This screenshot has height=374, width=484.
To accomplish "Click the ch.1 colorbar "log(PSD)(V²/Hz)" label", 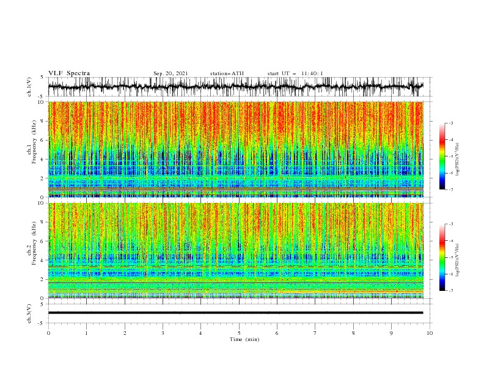I will click(x=458, y=159).
